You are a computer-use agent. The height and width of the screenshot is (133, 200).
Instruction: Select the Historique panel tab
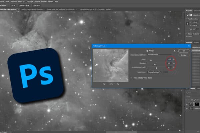pos(189,43)
